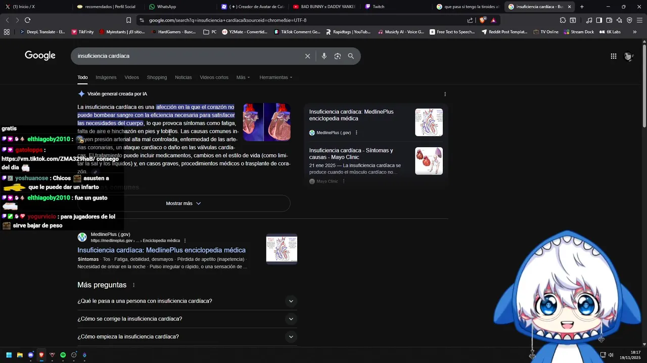Select the 'Videos' search tab

[x=131, y=77]
